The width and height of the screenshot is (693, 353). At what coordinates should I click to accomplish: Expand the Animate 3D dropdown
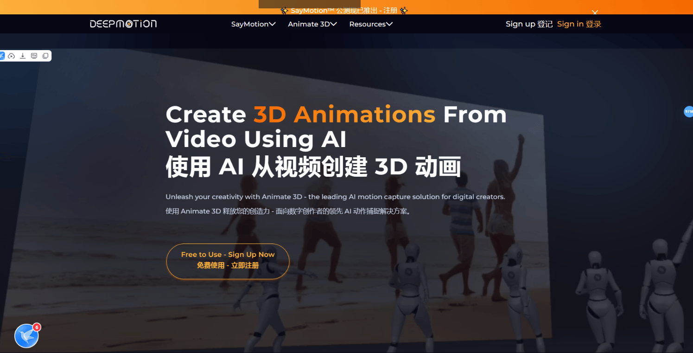tap(312, 24)
